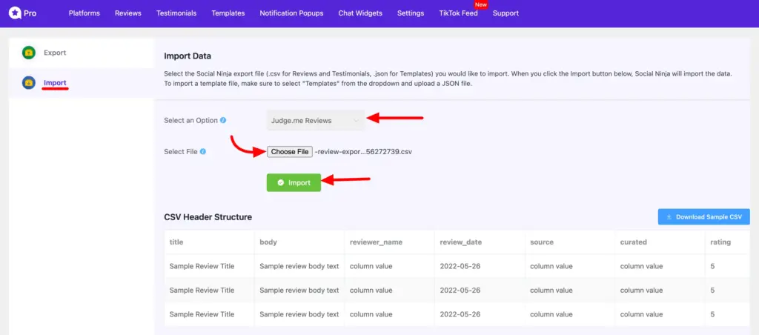Switch to the Export tab
This screenshot has height=335, width=759.
55,53
